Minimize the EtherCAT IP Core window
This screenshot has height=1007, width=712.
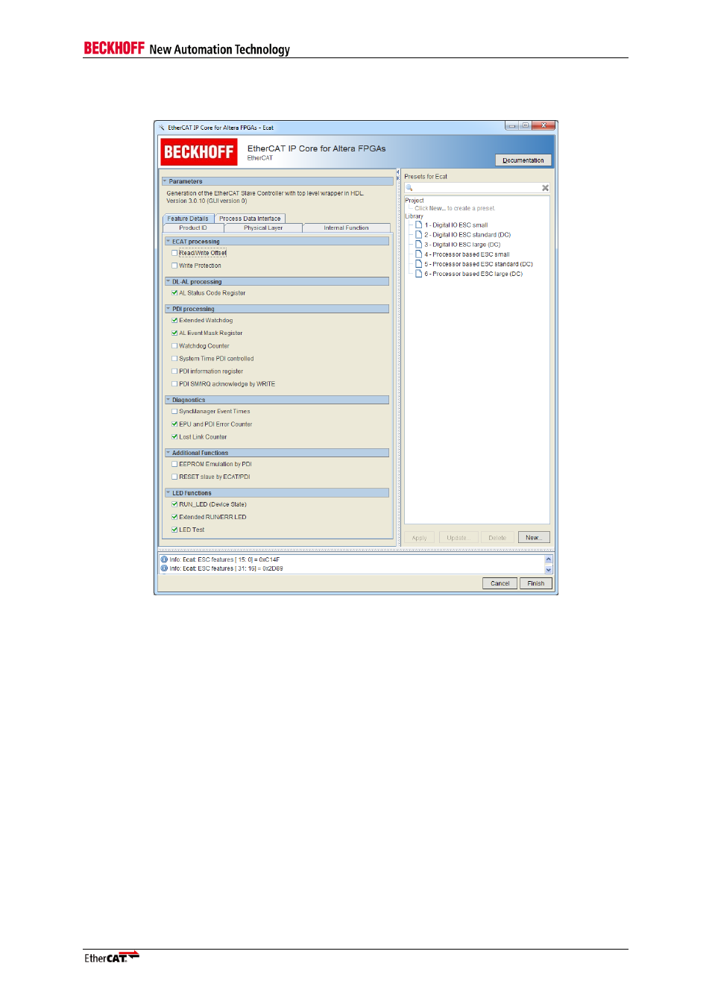[512, 125]
